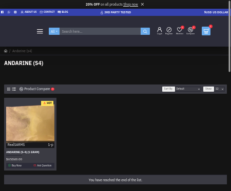
Task: Open the Facebook social icon
Action: click(x=3, y=12)
